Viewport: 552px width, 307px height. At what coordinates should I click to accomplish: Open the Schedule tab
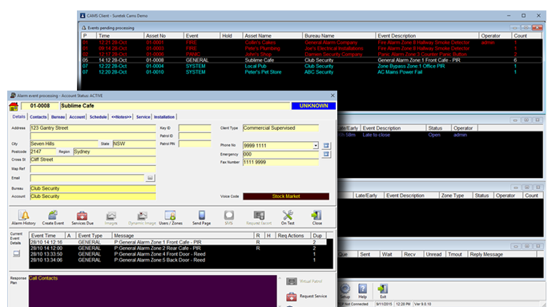(x=98, y=117)
